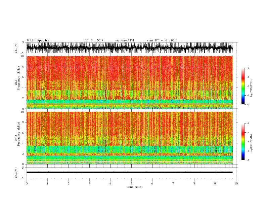Viewport: 266px width, 206px height.
Task: Click ch.1 frequency tick label '6'
Action: tap(23, 77)
